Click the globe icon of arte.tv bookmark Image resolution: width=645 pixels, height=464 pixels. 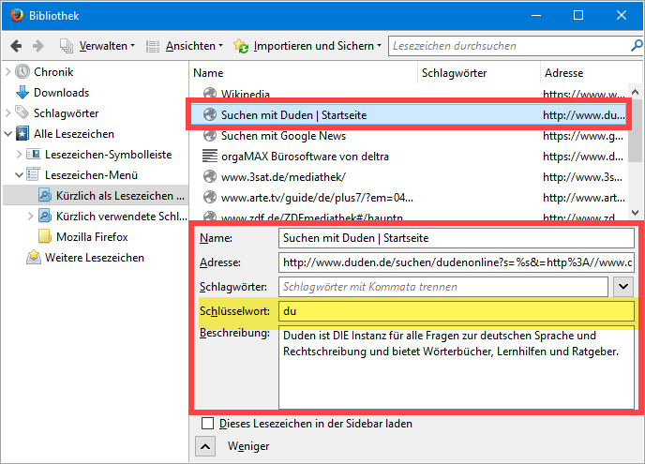[x=210, y=197]
